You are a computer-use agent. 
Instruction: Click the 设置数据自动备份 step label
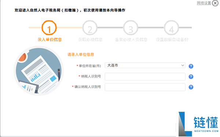click(172, 40)
